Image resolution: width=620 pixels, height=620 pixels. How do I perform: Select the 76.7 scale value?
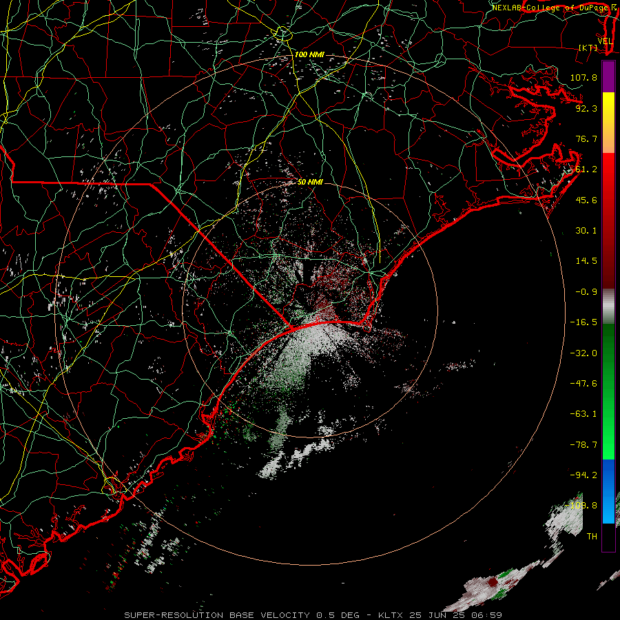coord(586,138)
